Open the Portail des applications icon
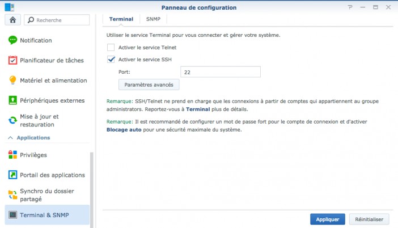This screenshot has height=228, width=398. (x=12, y=175)
